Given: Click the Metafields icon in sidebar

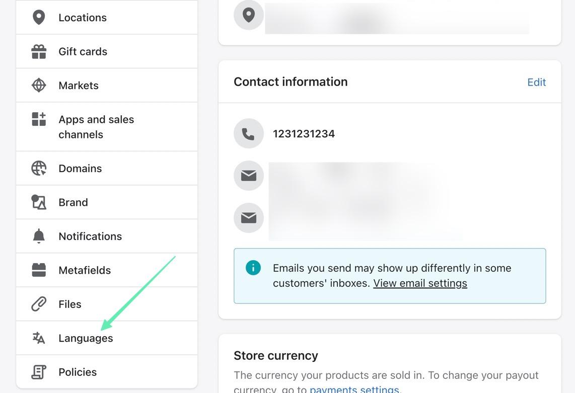Looking at the screenshot, I should click(x=39, y=270).
